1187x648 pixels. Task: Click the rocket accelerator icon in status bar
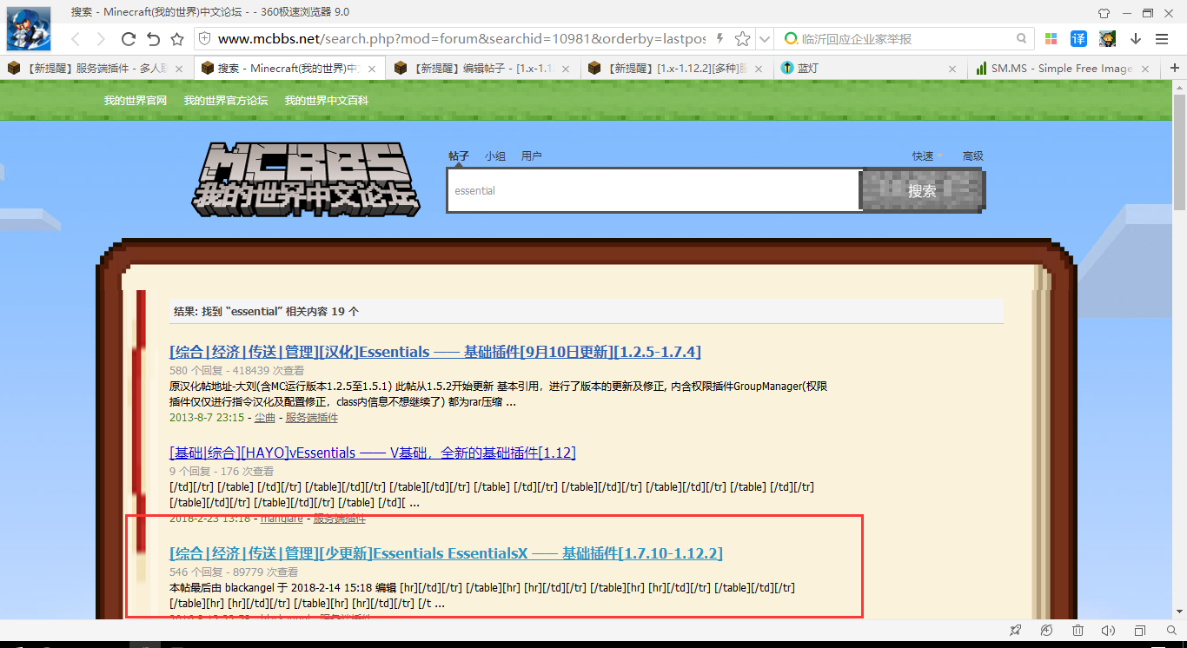point(1016,630)
